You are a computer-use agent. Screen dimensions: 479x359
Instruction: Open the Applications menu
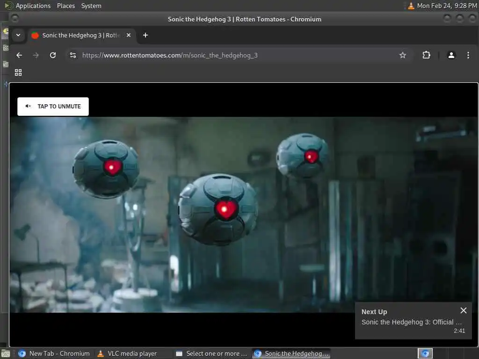[x=33, y=6]
